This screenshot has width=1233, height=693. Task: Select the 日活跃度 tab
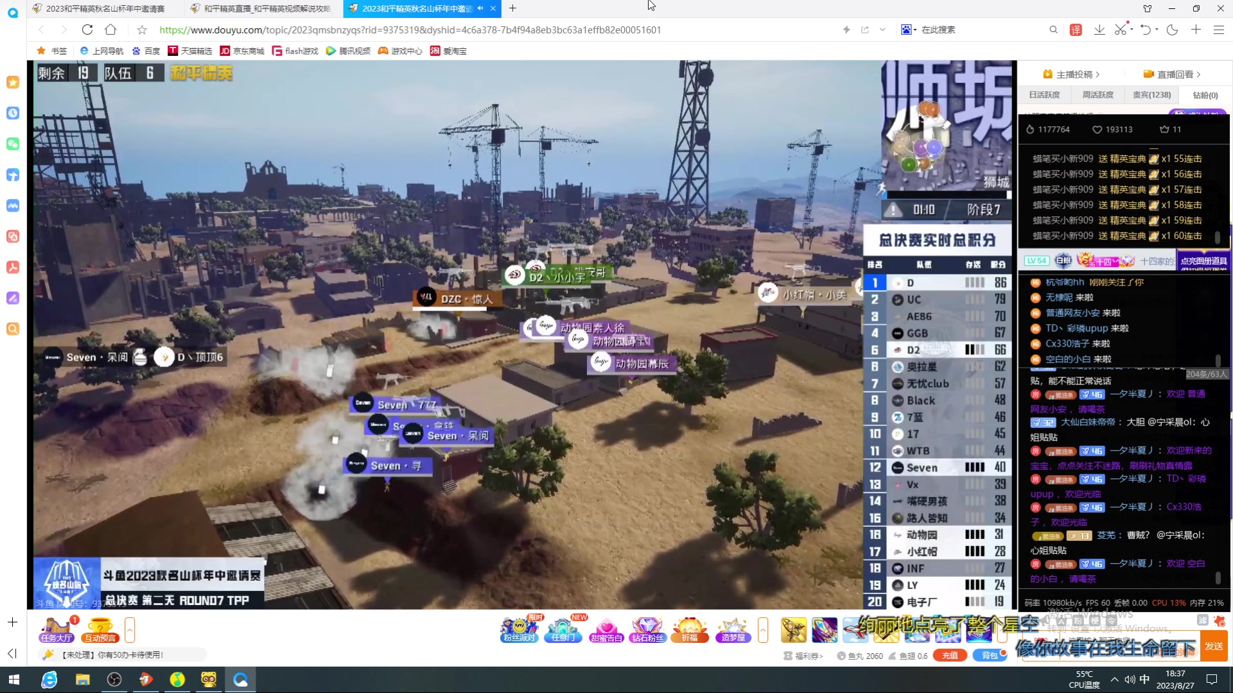[x=1044, y=95]
